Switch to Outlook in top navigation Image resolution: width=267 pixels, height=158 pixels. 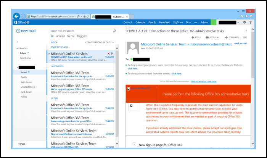click(128, 23)
